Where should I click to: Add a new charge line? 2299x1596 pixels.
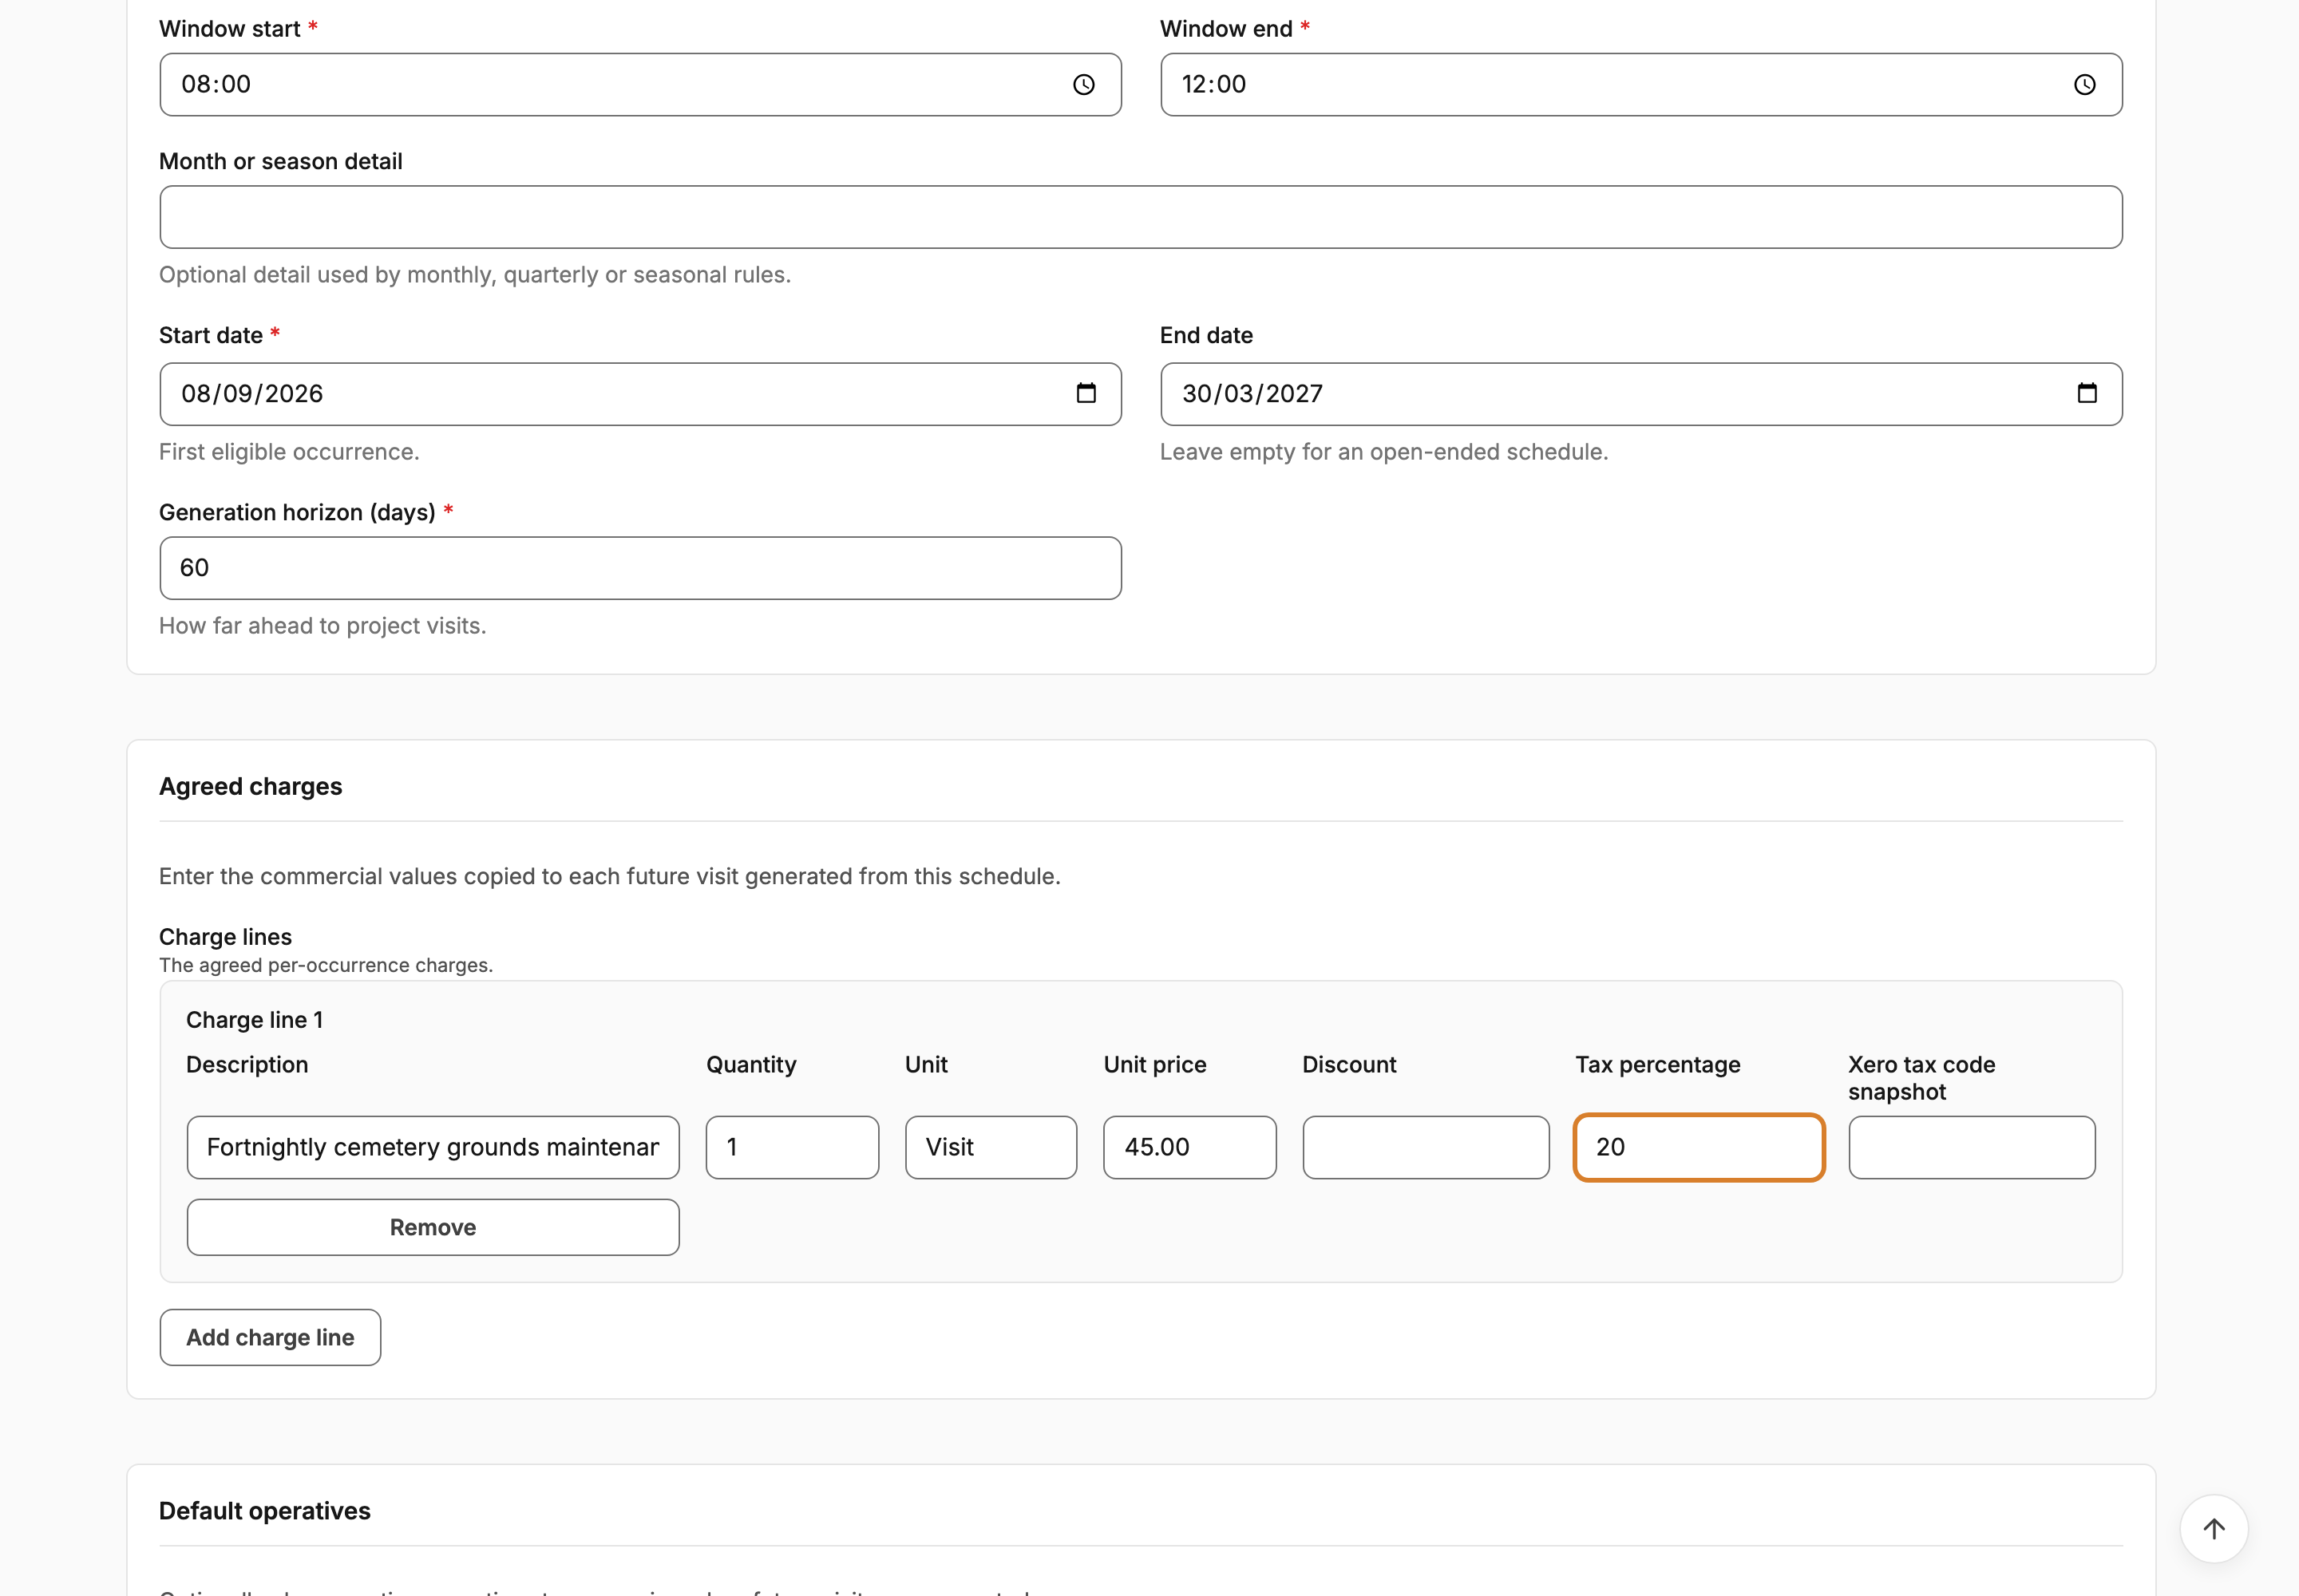tap(270, 1337)
